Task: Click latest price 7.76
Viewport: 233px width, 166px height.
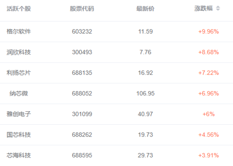Action: (x=145, y=52)
